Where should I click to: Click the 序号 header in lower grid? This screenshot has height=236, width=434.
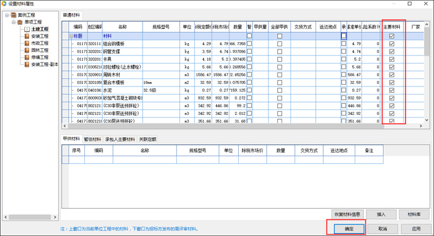coord(76,151)
